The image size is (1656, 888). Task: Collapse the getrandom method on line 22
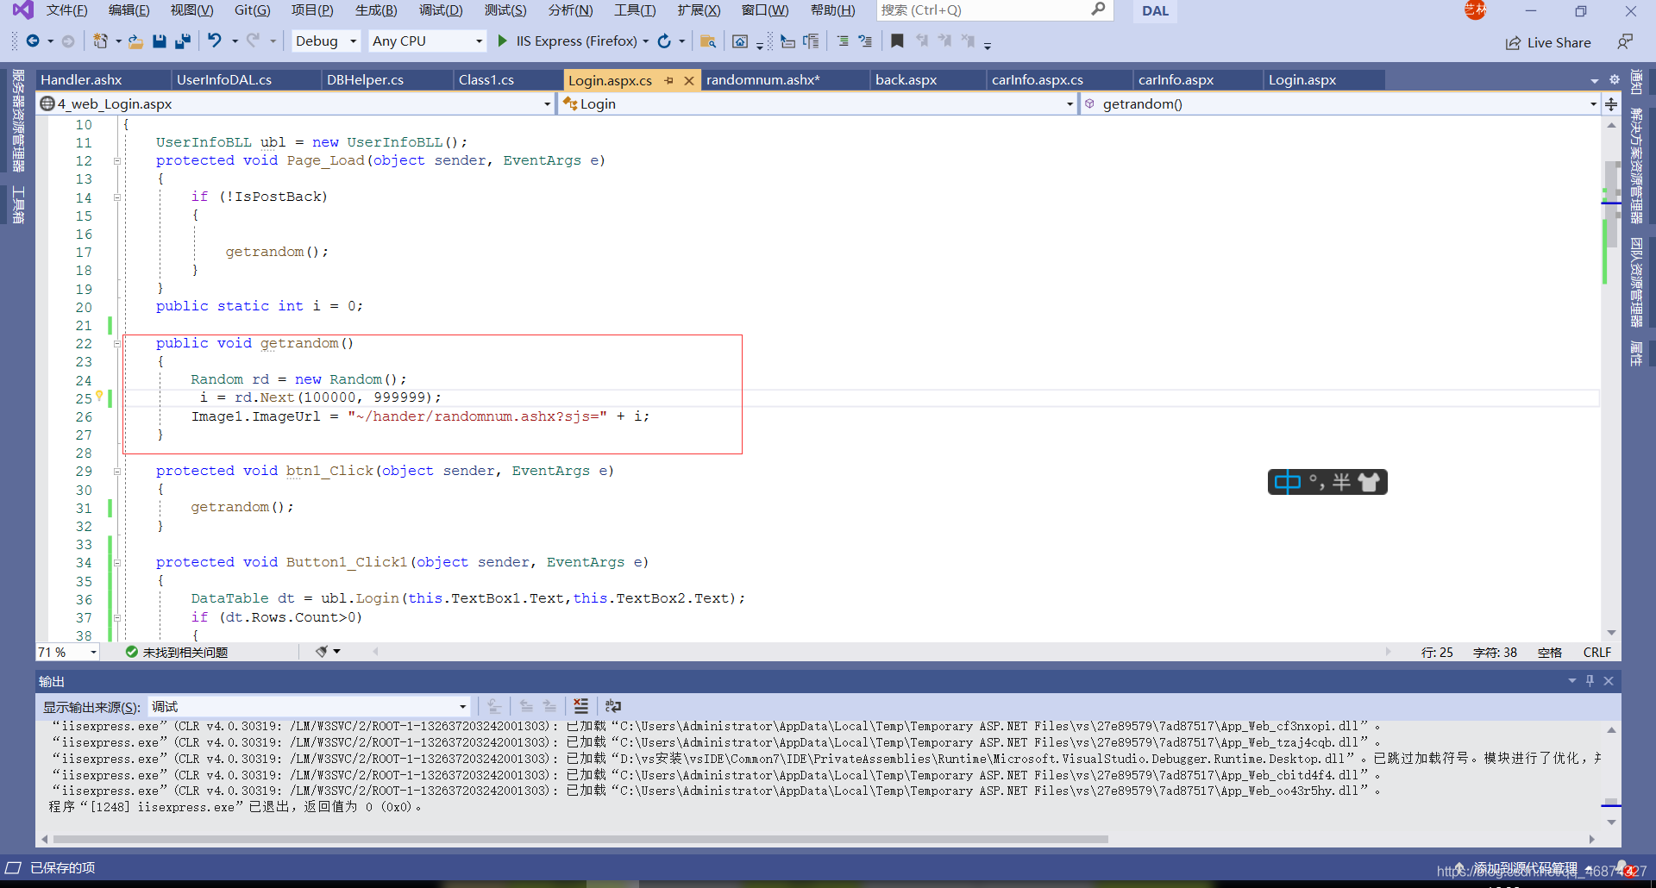[x=117, y=343]
